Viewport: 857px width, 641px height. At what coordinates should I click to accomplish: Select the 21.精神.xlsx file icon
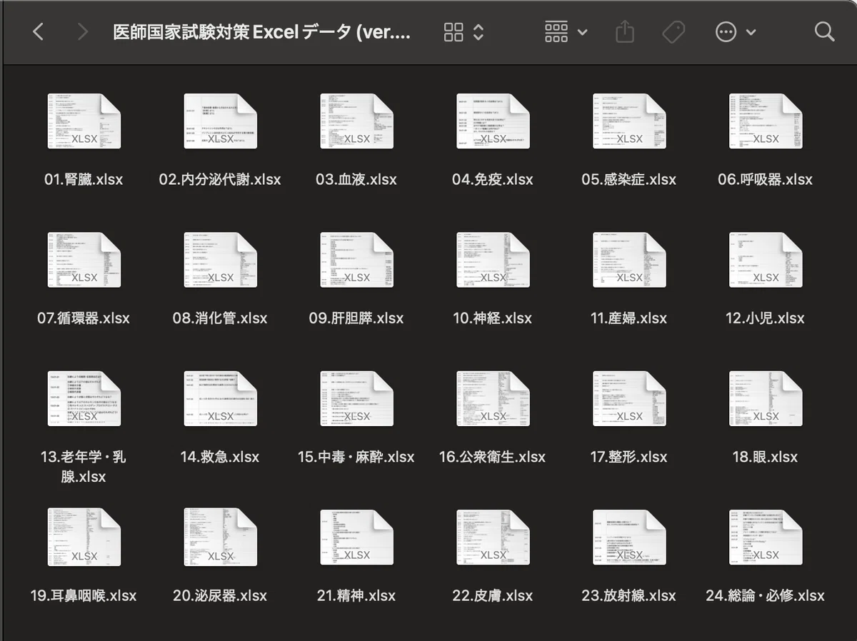click(x=356, y=537)
